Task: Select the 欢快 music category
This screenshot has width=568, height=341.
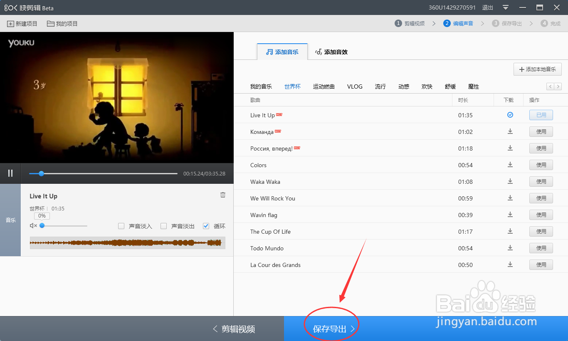Action: pyautogui.click(x=427, y=86)
